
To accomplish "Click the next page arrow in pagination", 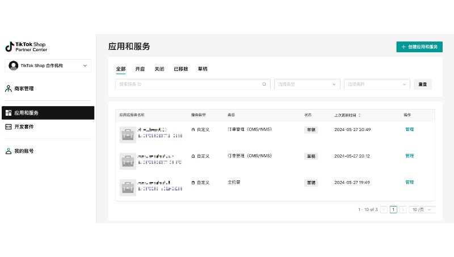I will (403, 209).
